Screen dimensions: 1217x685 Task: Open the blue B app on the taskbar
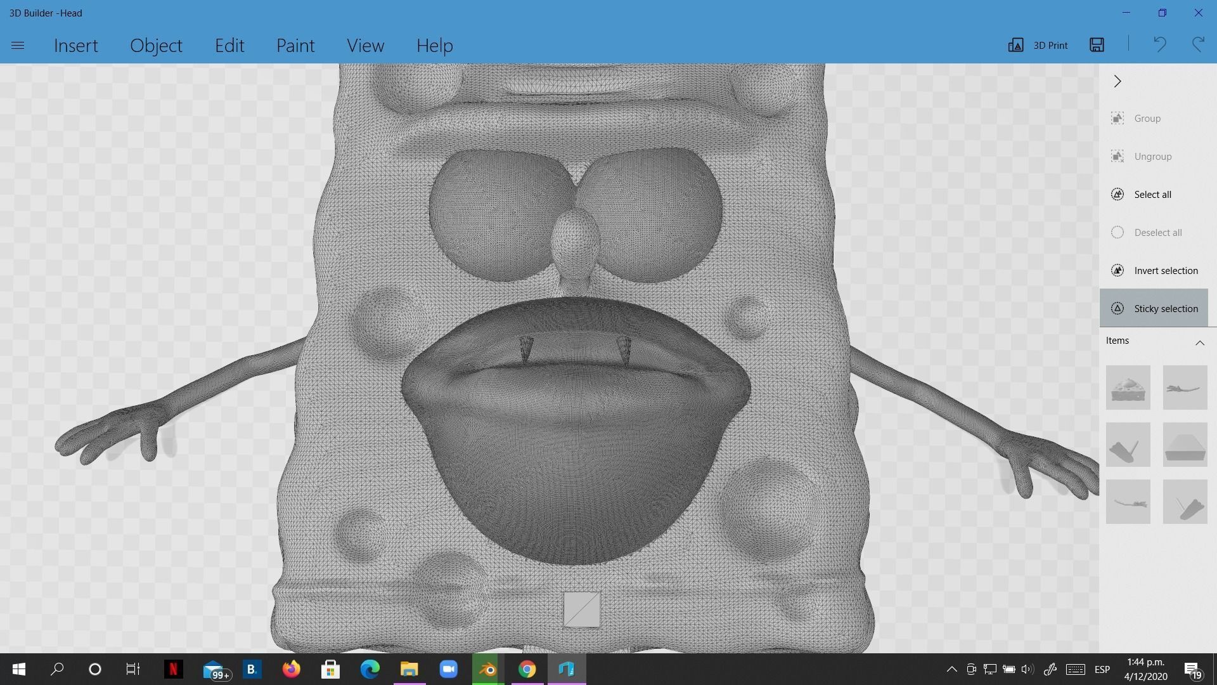(252, 669)
